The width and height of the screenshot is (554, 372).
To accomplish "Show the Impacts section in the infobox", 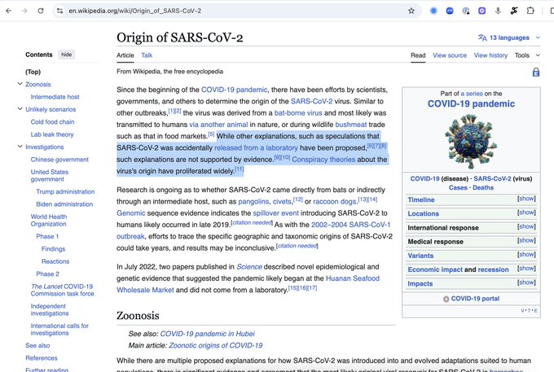I will pyautogui.click(x=526, y=282).
